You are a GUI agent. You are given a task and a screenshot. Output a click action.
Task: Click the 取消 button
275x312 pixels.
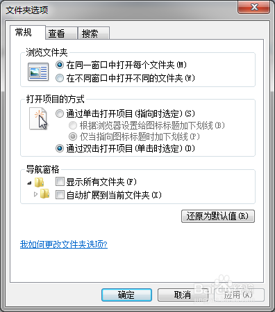pos(183,295)
